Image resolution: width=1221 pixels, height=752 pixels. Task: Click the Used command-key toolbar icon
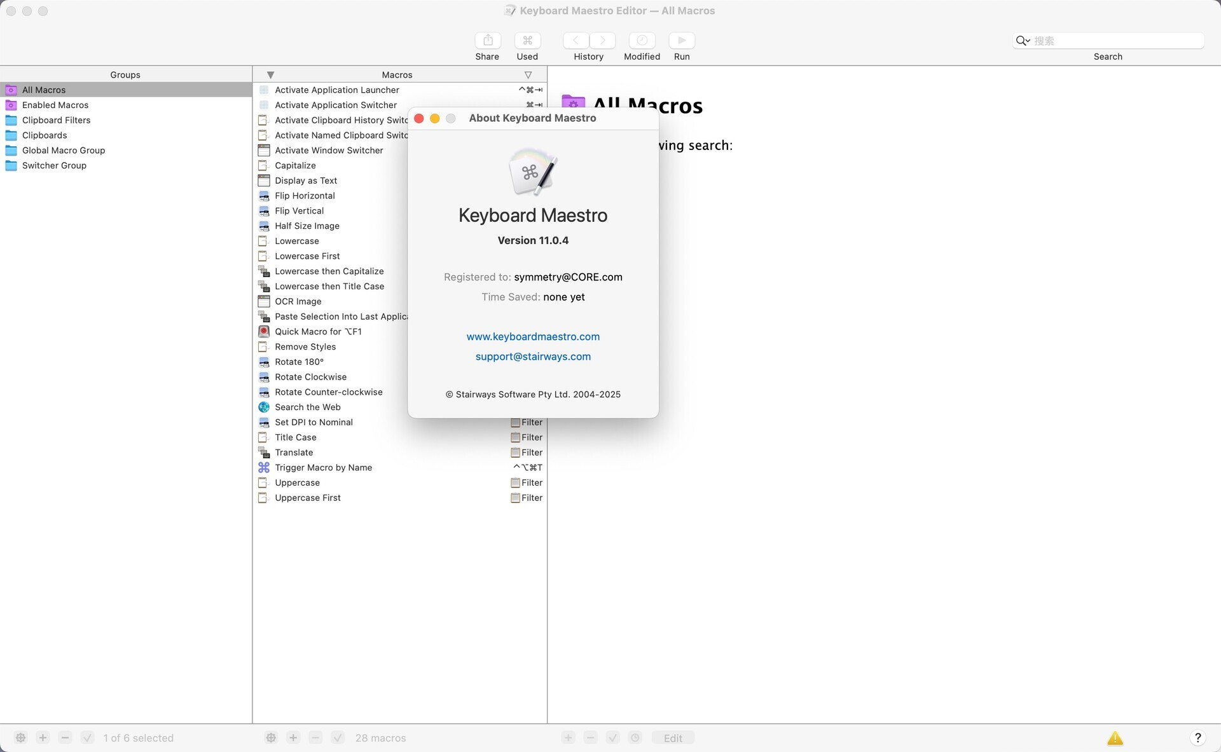pyautogui.click(x=527, y=41)
